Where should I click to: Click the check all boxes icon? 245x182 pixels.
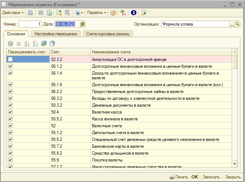[x=44, y=44]
